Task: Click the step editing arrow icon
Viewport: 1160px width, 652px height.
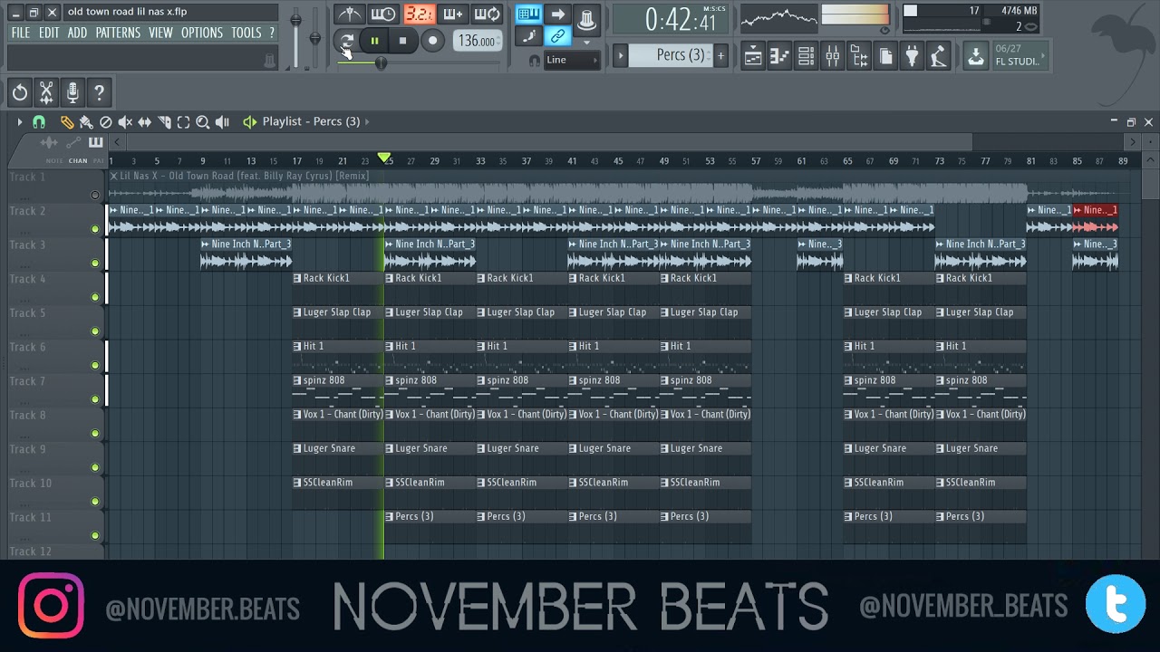Action: 557,14
